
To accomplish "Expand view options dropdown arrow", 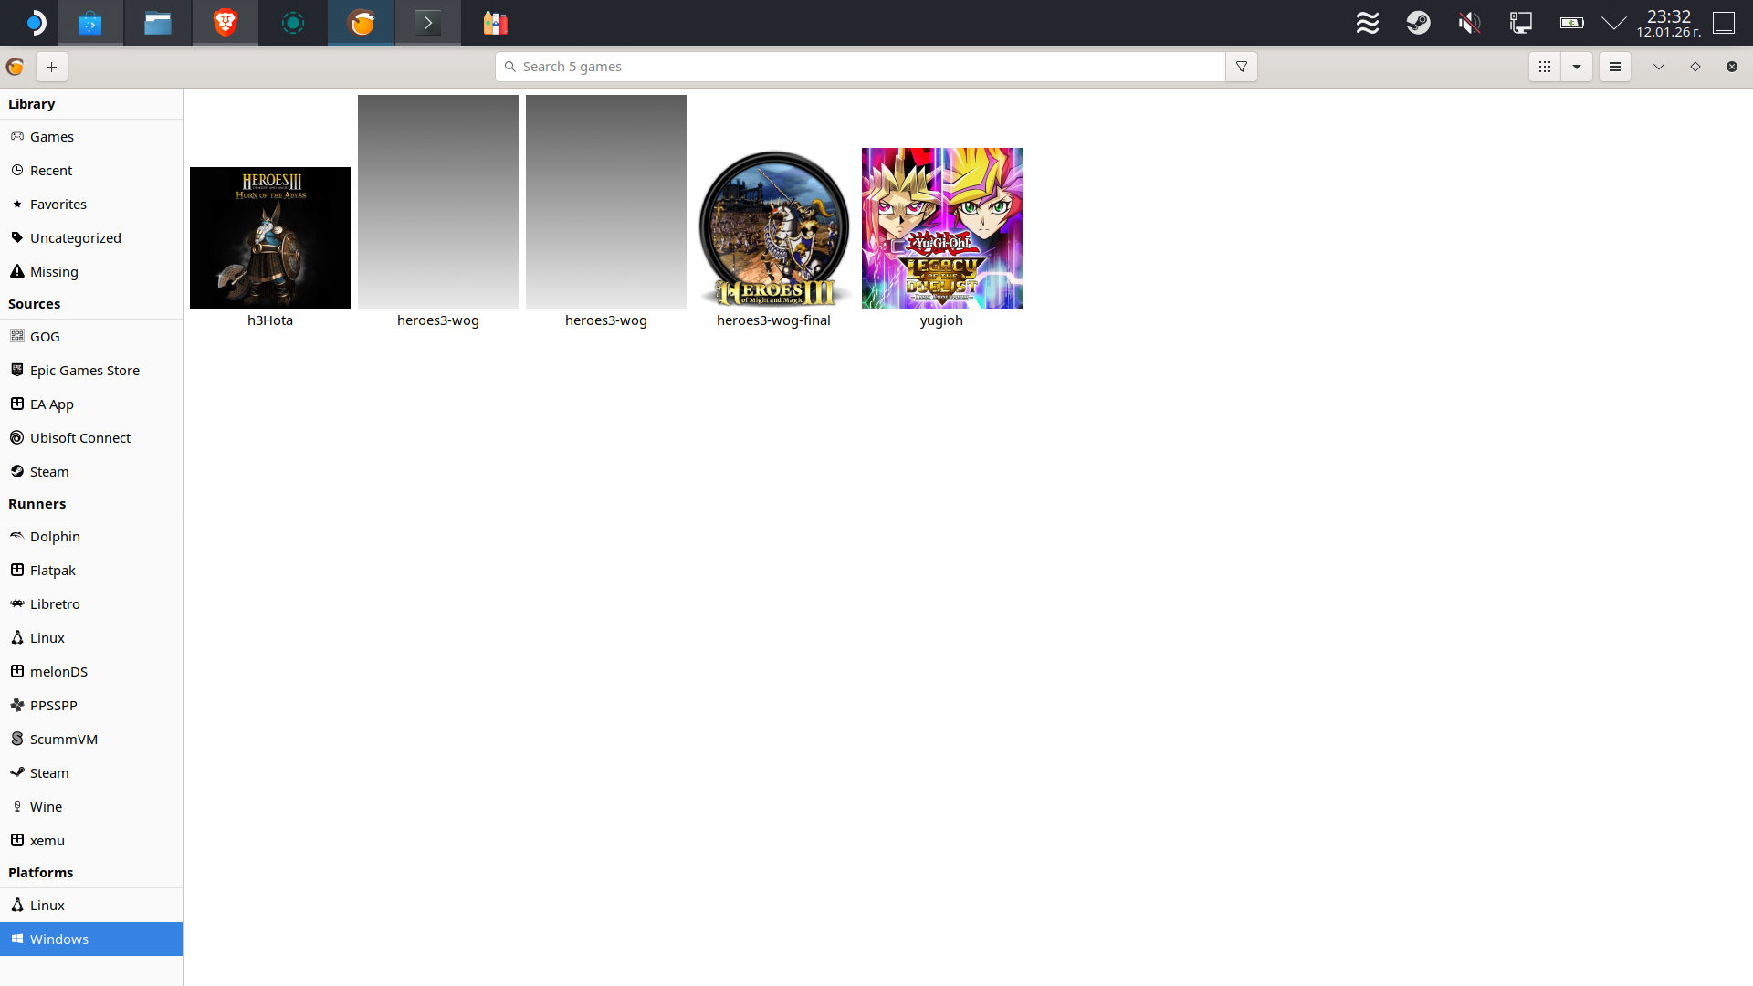I will (1577, 67).
